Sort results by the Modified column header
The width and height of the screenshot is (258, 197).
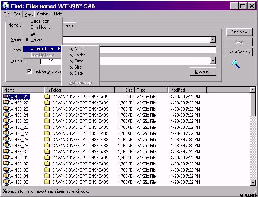pos(188,90)
